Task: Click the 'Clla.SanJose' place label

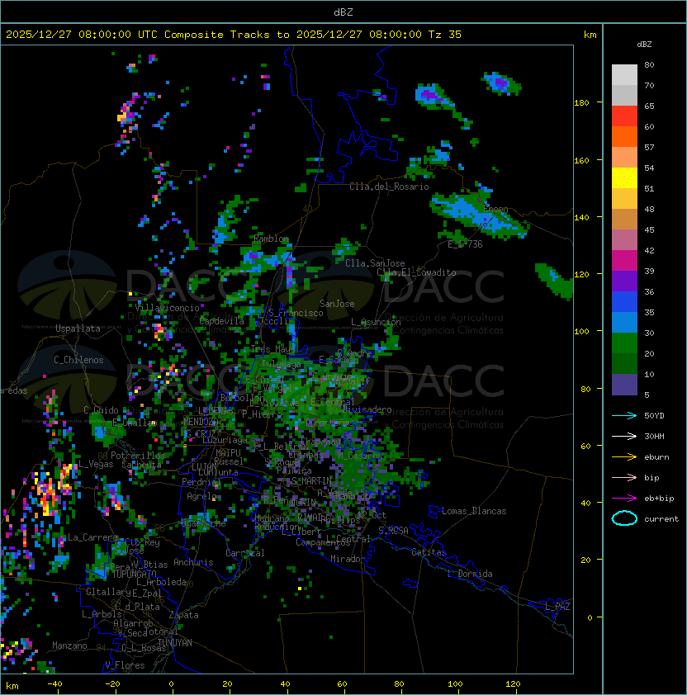Action: (375, 263)
